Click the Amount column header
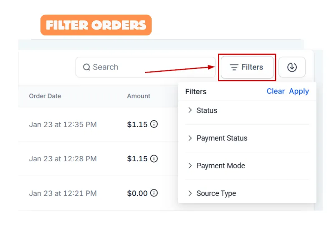334x250 pixels. 139,96
